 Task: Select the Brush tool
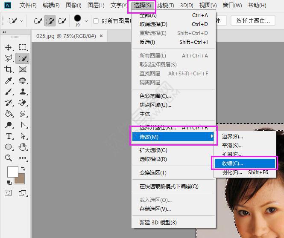[9, 92]
